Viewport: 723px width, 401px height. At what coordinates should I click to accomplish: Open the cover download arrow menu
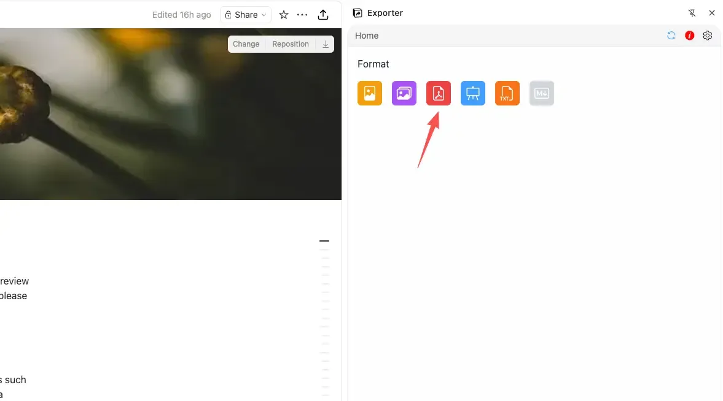(325, 44)
